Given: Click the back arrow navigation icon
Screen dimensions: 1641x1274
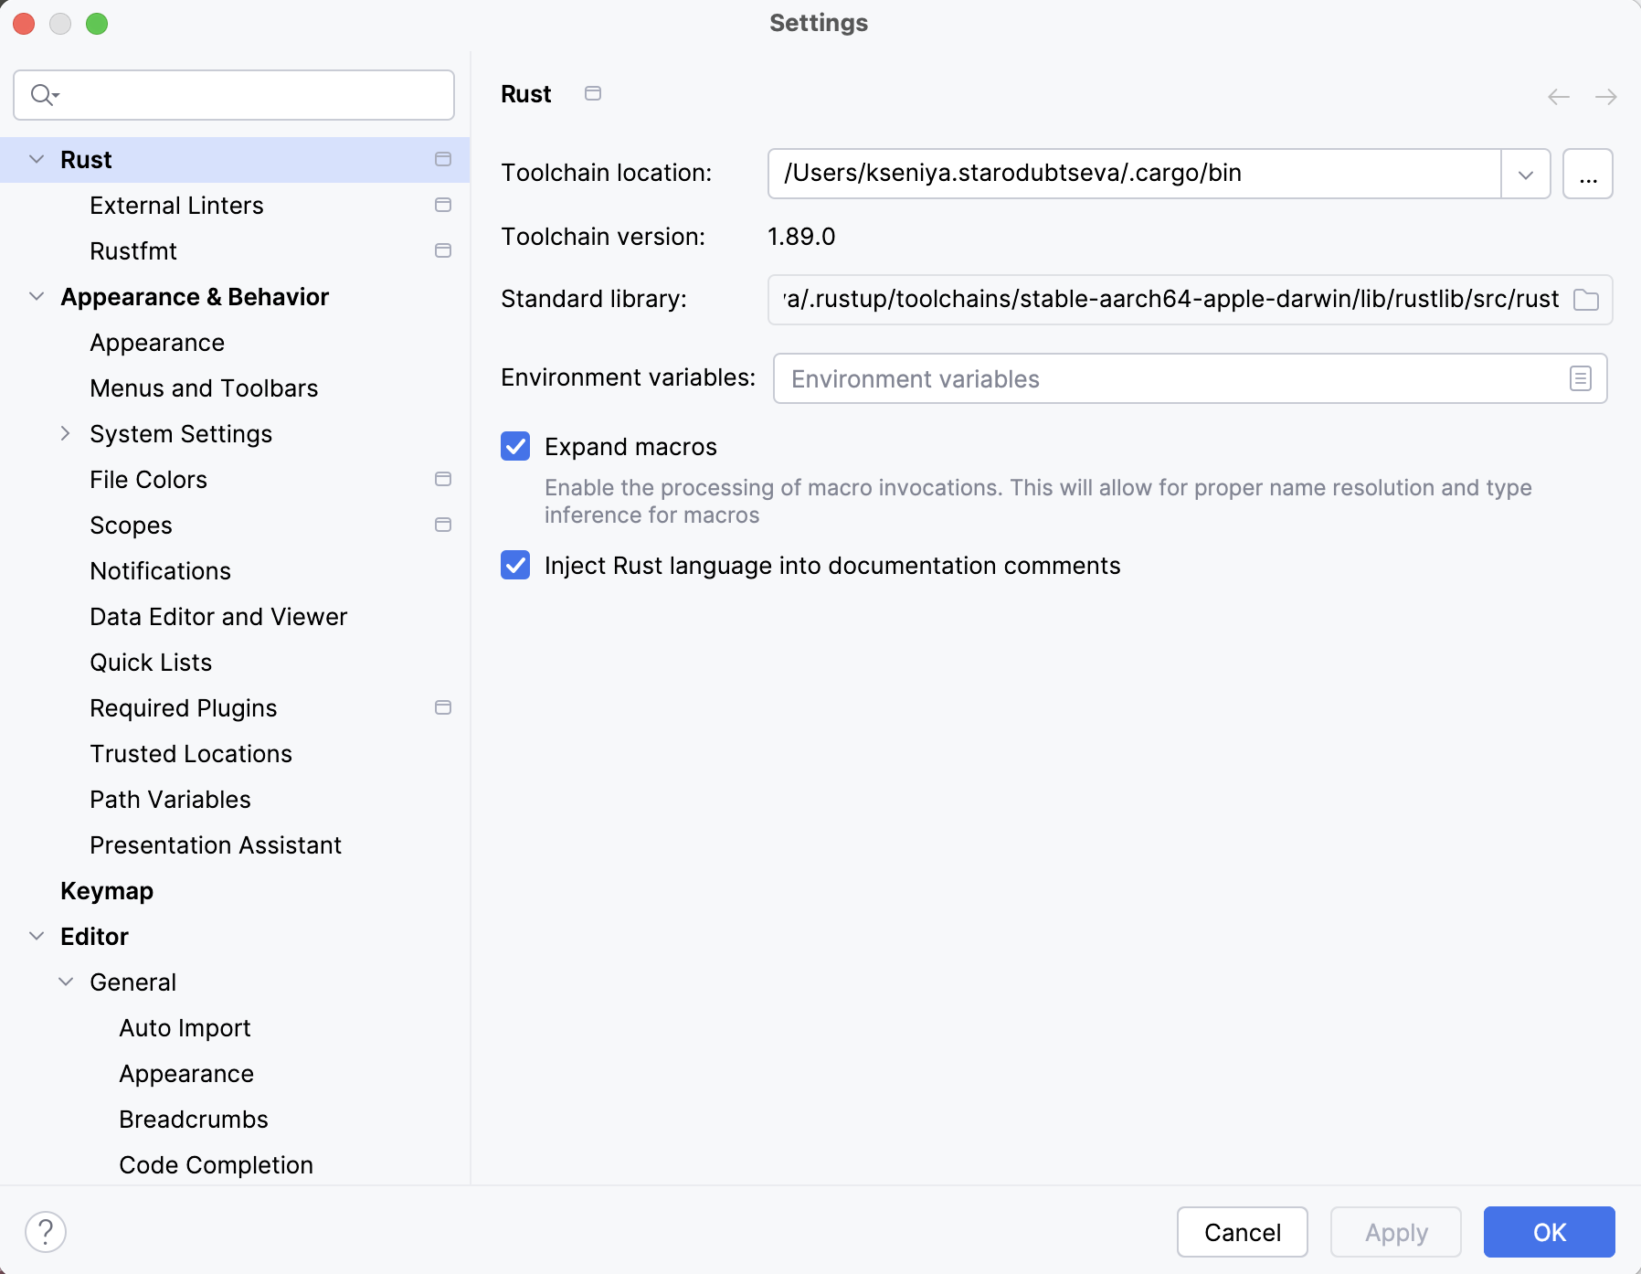Looking at the screenshot, I should 1557,97.
